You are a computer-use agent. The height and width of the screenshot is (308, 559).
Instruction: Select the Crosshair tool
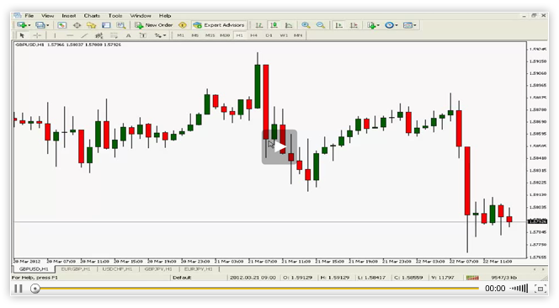[x=37, y=35]
